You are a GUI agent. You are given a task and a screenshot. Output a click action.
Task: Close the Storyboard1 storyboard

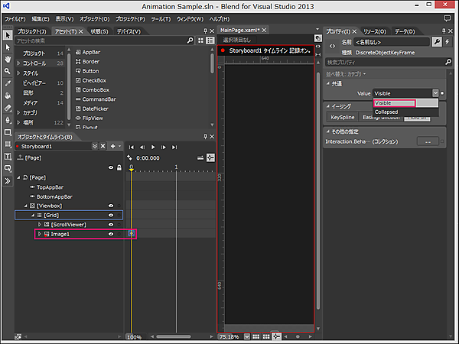tap(103, 146)
